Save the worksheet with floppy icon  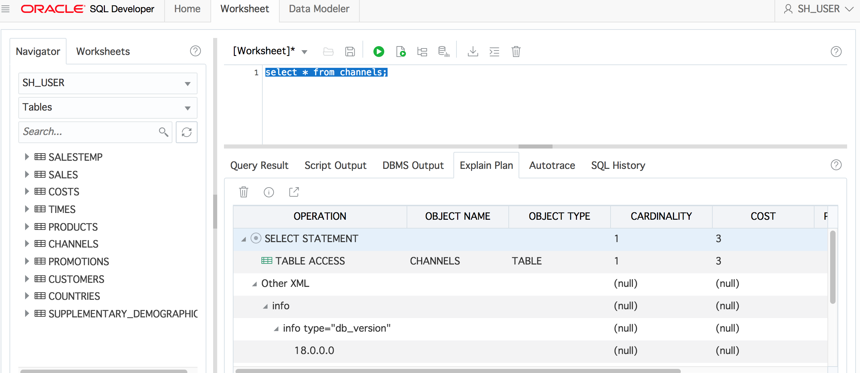[350, 52]
